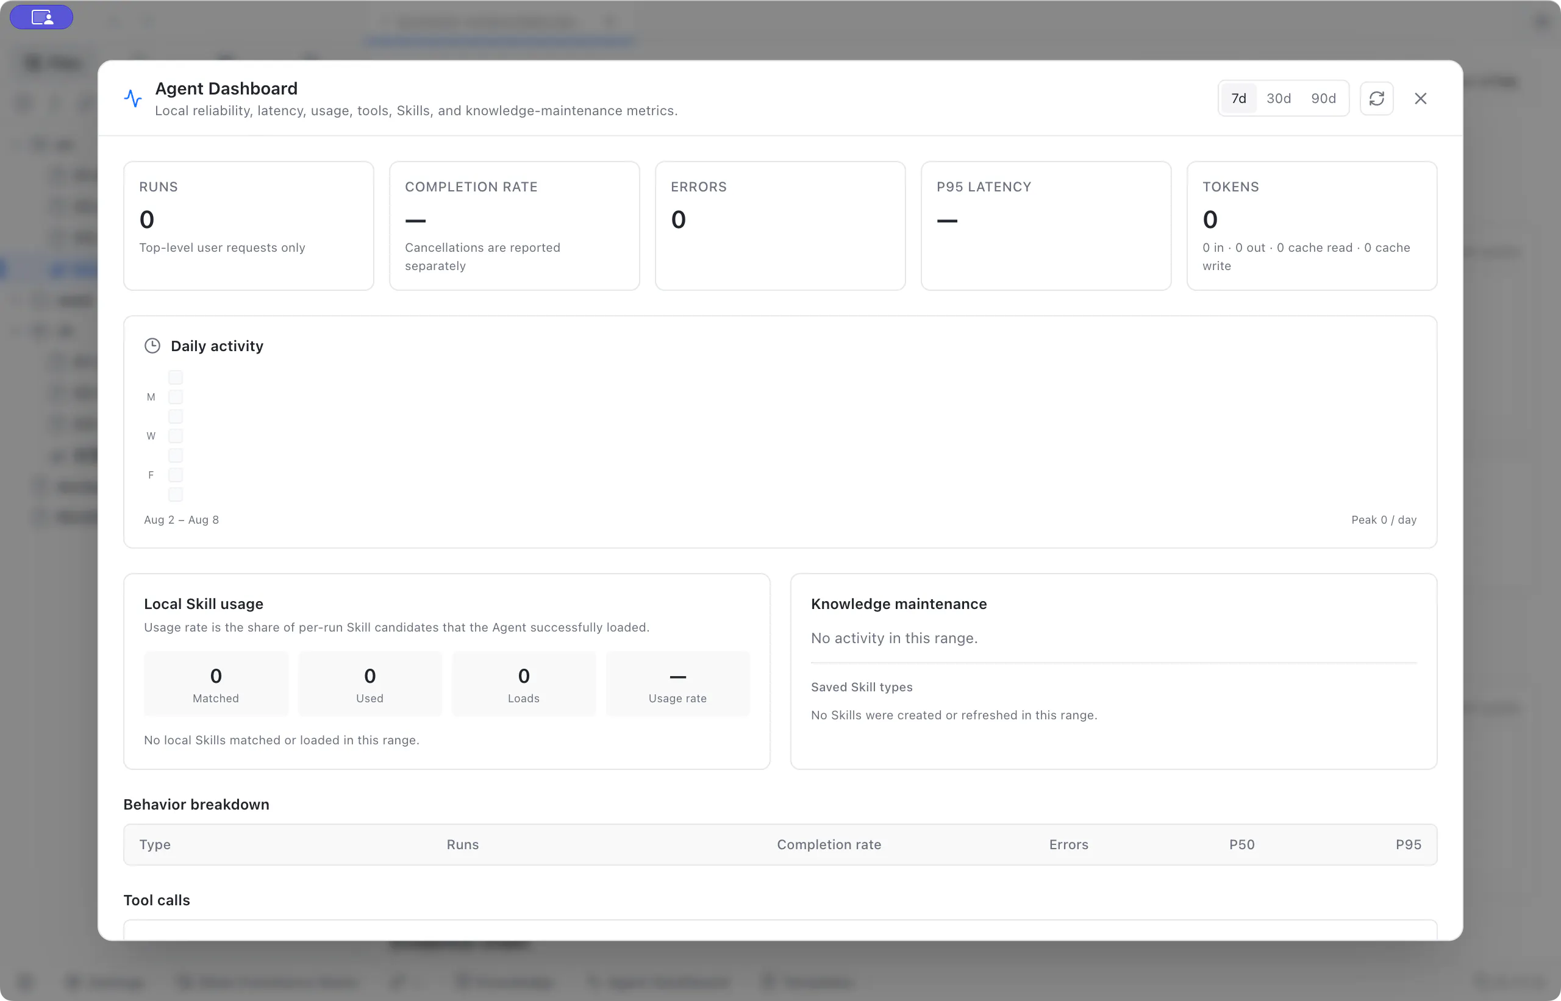Click the Daily activity heading
Screen dimensions: 1561x1001
click(217, 346)
